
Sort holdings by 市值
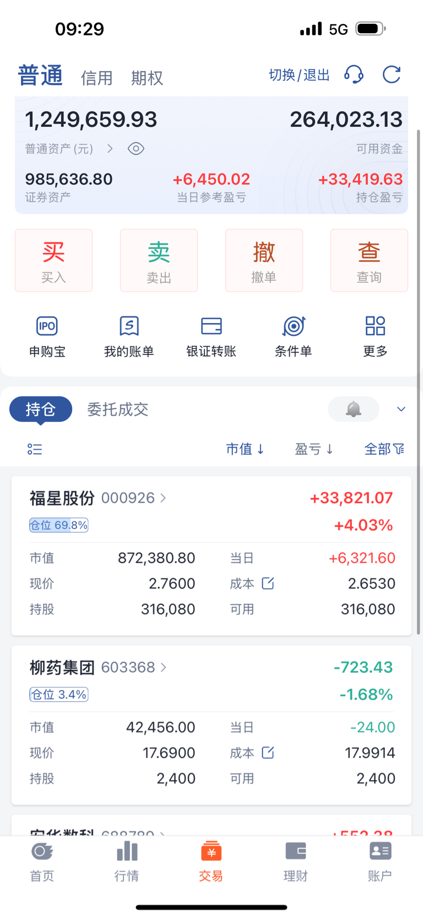(245, 449)
